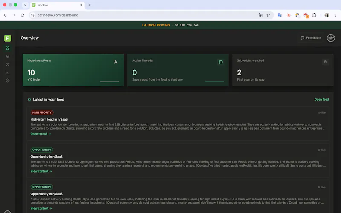Close the FindEvo tab

(81, 5)
